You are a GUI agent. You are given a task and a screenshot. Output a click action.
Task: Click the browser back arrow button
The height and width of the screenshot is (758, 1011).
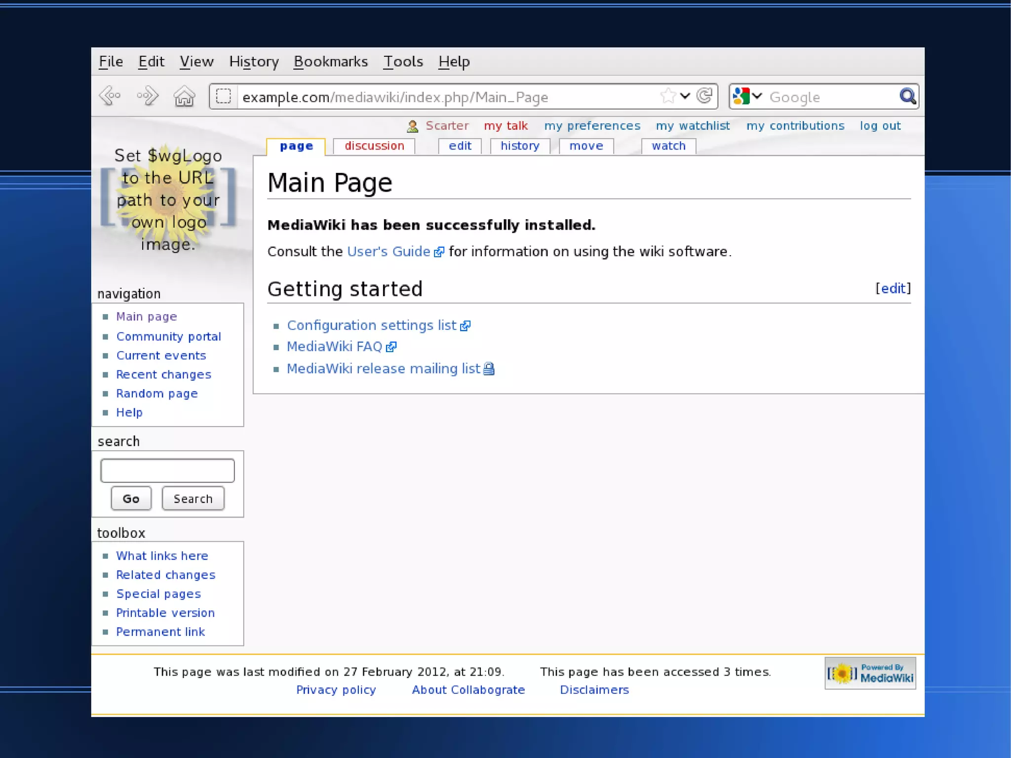point(110,96)
